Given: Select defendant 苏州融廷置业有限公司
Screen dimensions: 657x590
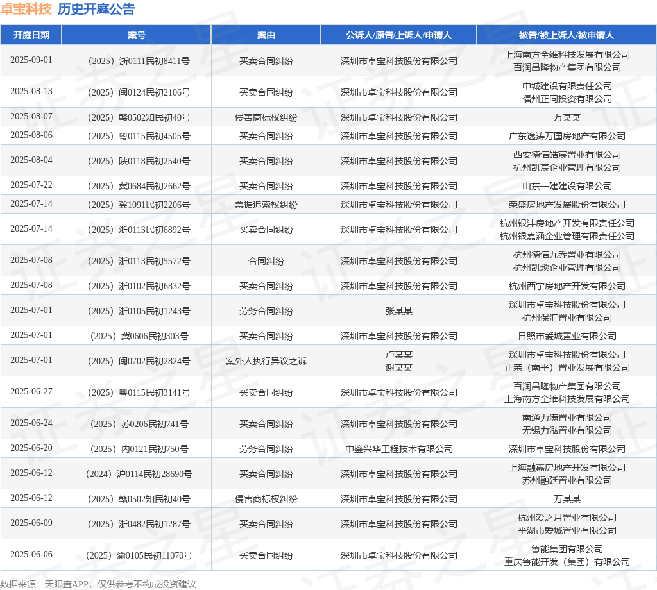Looking at the screenshot, I should [x=567, y=481].
